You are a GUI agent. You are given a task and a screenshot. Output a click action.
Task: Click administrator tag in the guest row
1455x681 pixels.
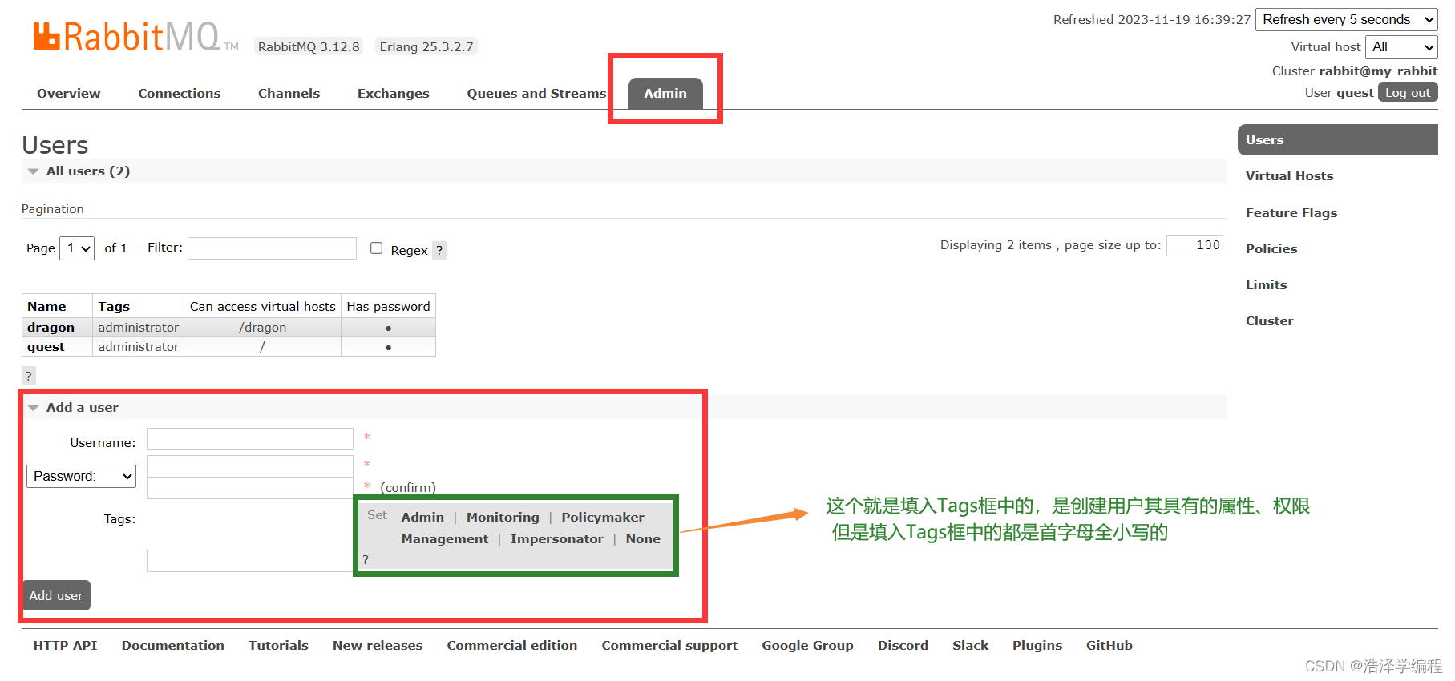click(139, 347)
